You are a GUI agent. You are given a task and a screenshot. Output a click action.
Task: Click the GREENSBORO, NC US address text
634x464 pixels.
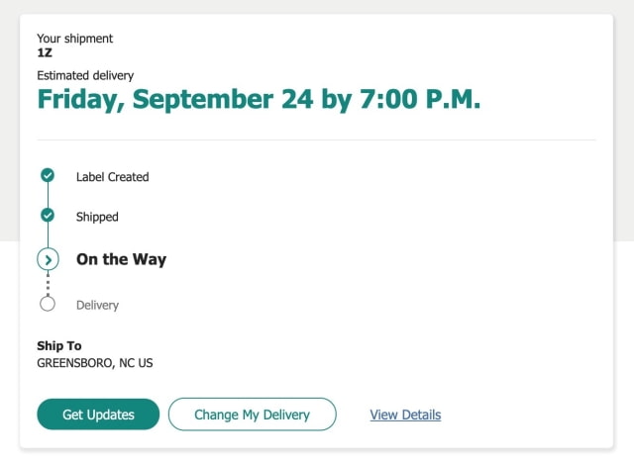94,363
